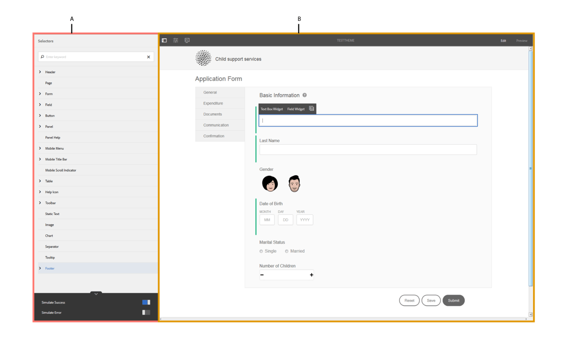Open Preview mode from the top bar
The width and height of the screenshot is (581, 351).
tap(521, 41)
